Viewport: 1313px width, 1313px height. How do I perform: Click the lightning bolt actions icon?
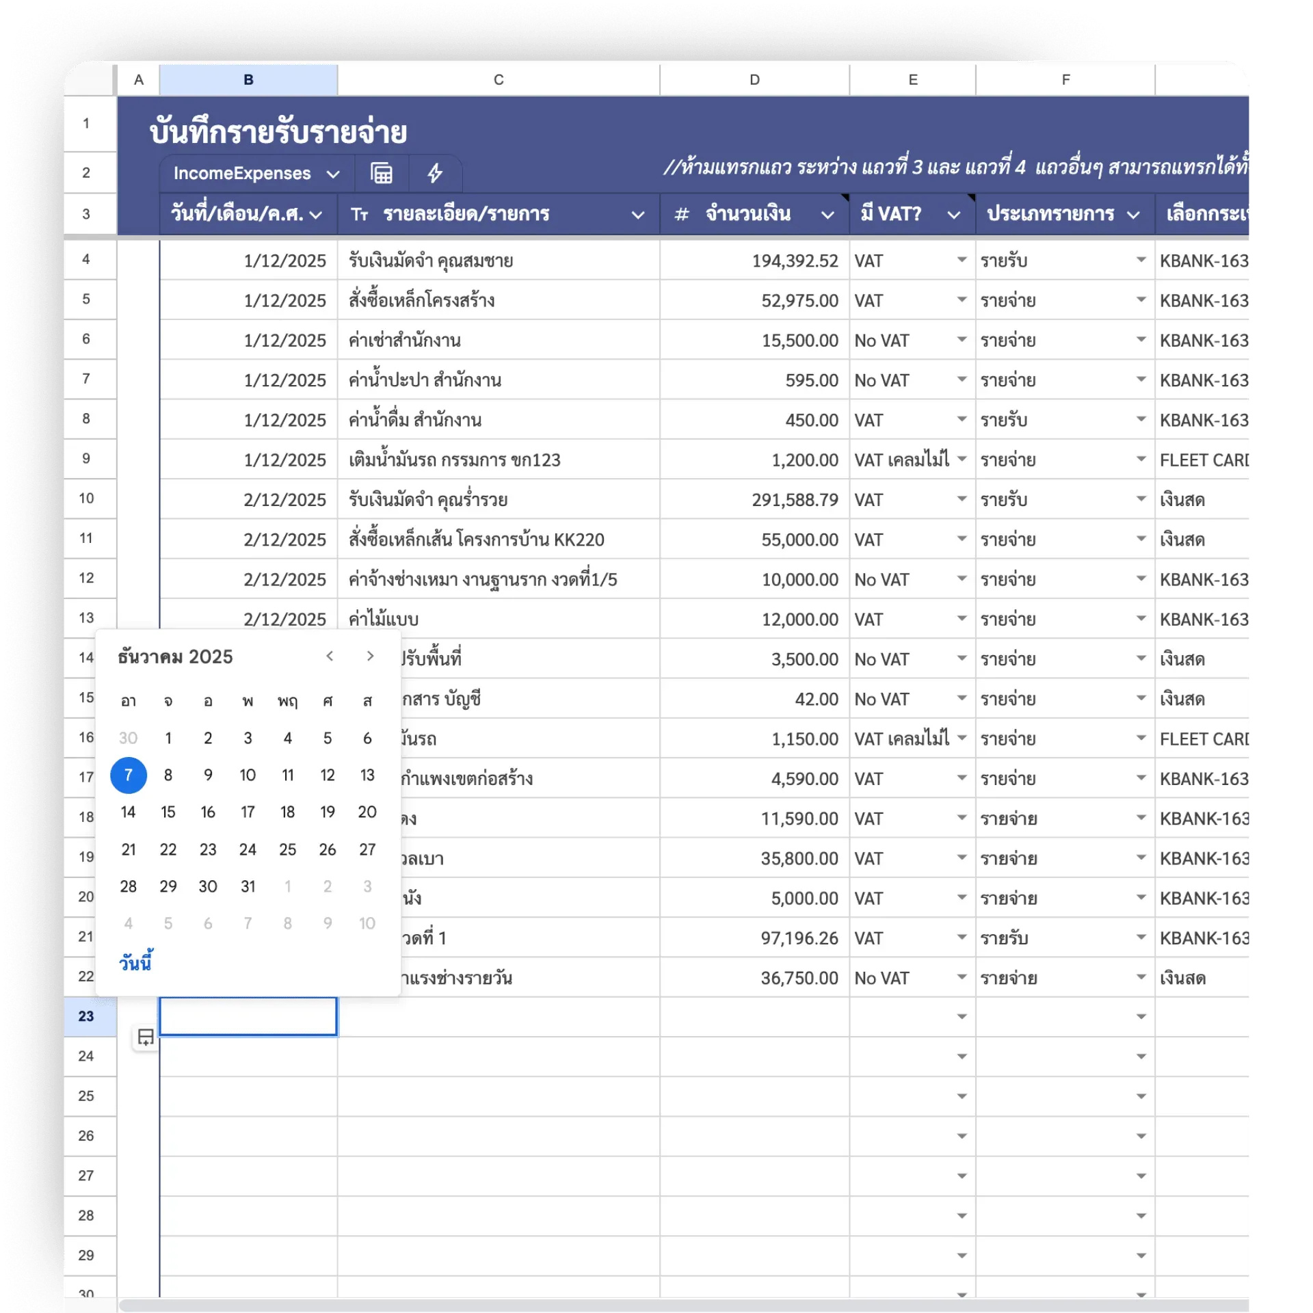pos(435,174)
